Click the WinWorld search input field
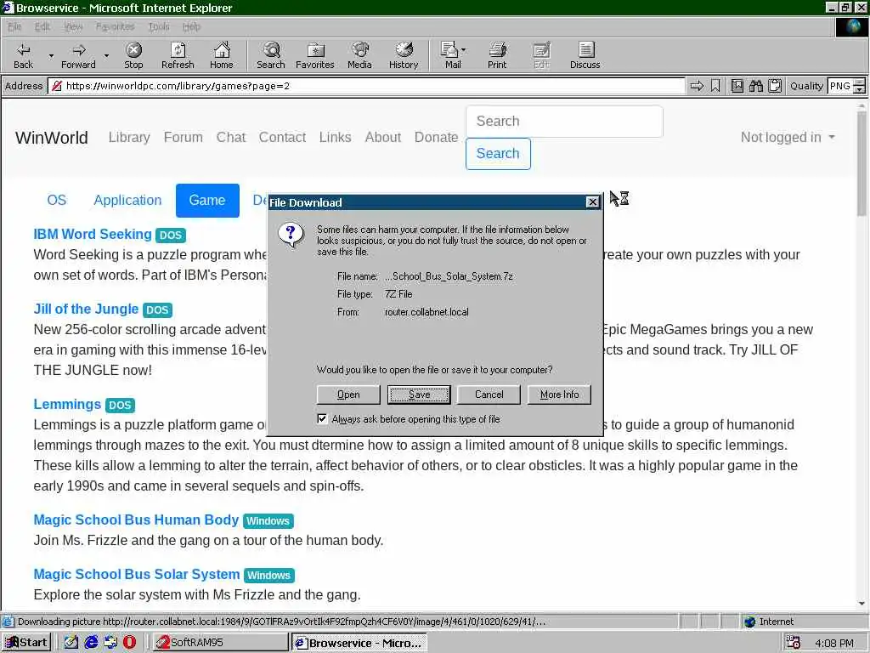The height and width of the screenshot is (653, 870). click(x=564, y=121)
